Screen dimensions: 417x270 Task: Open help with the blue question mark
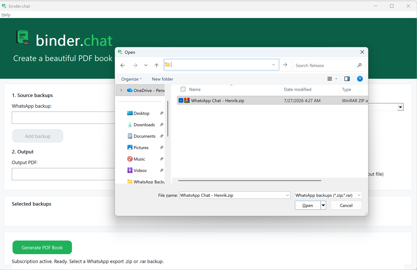click(x=360, y=79)
